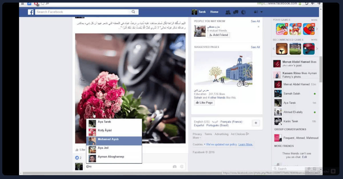Viewport: 343px width, 179px height.
Task: See All people you may know
Action: (x=255, y=21)
